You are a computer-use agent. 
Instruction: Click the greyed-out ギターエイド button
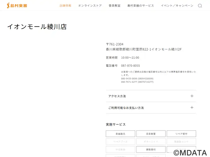click(x=151, y=142)
